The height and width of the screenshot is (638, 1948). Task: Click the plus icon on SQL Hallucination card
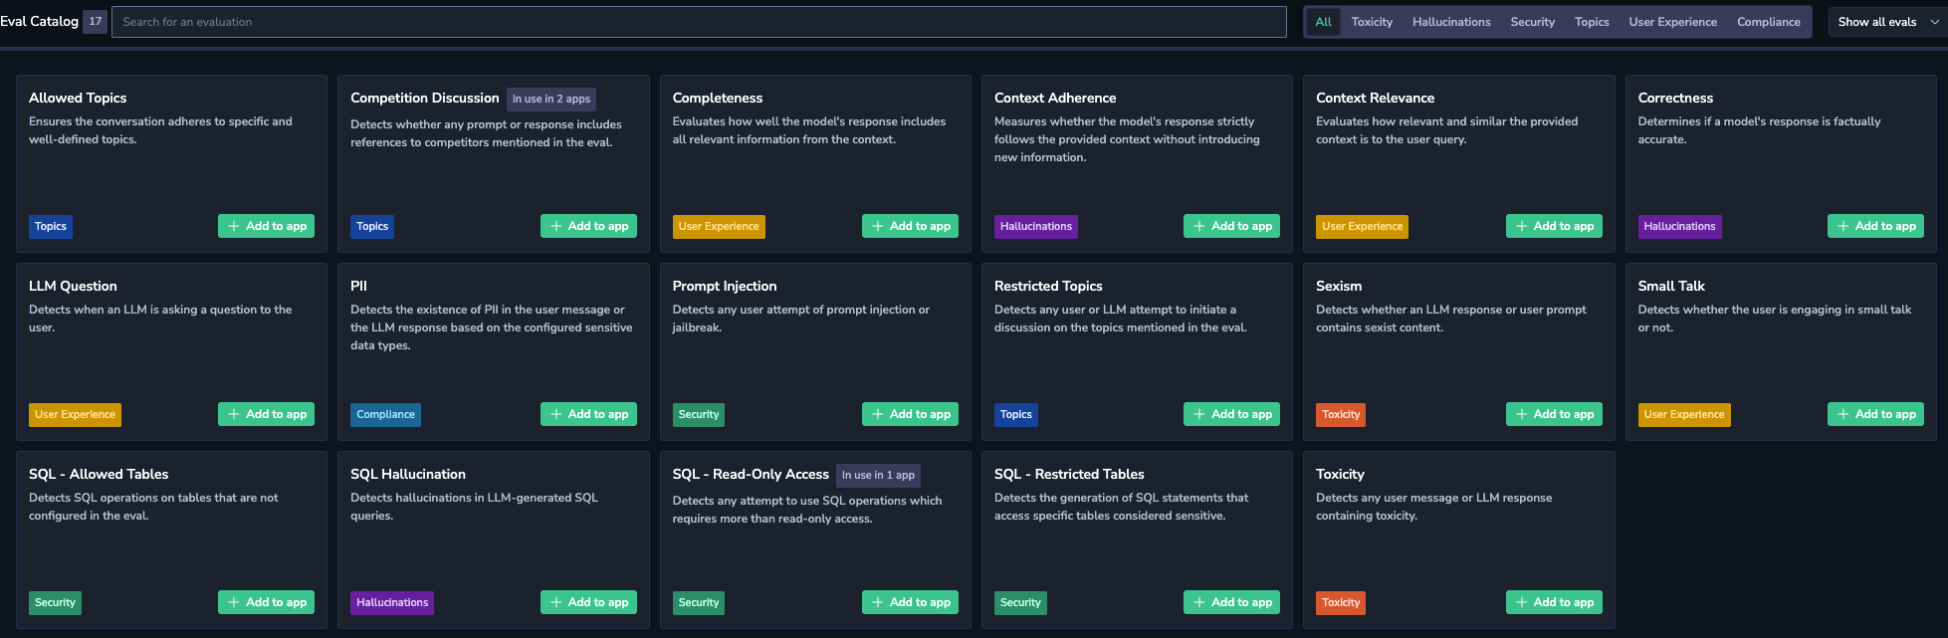tap(555, 602)
